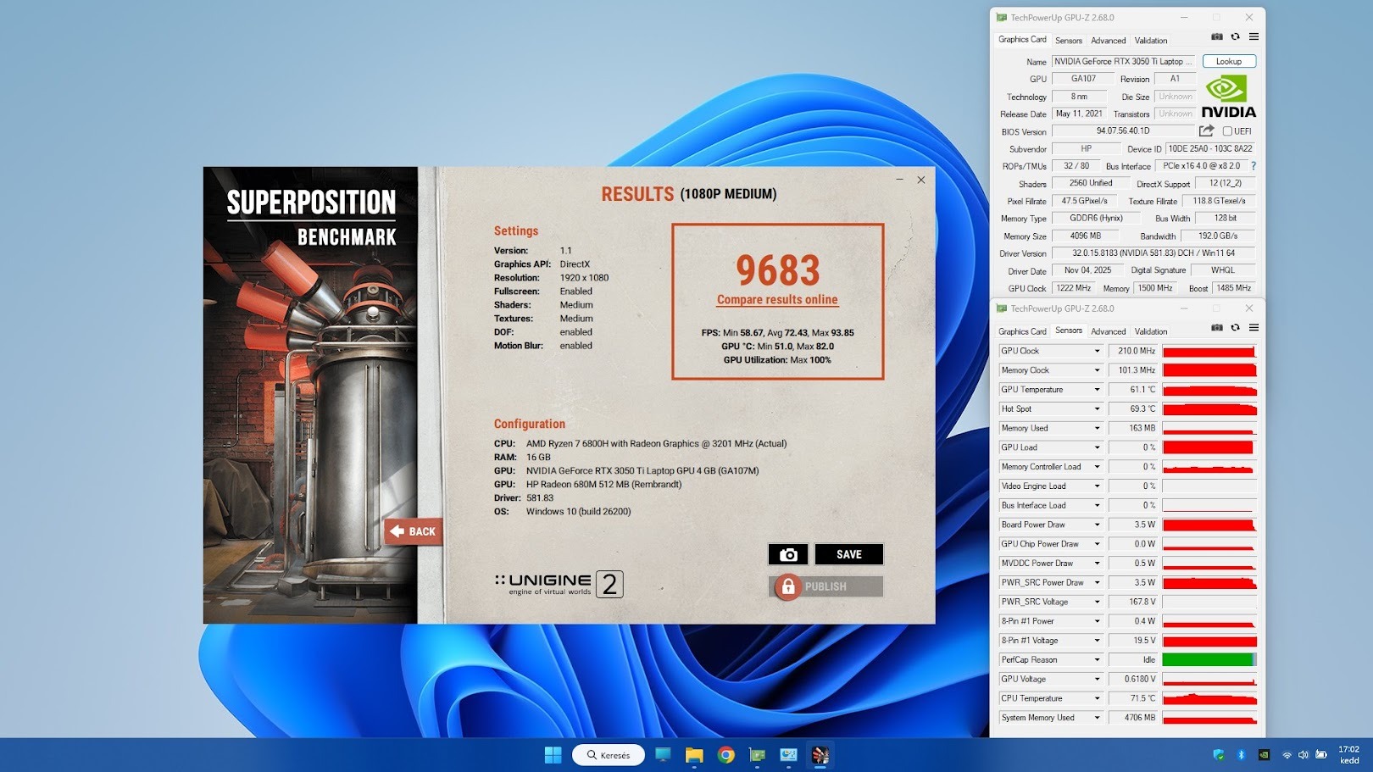This screenshot has width=1373, height=772.
Task: Open the GPU Voltage sensor dropdown
Action: pyautogui.click(x=1097, y=679)
